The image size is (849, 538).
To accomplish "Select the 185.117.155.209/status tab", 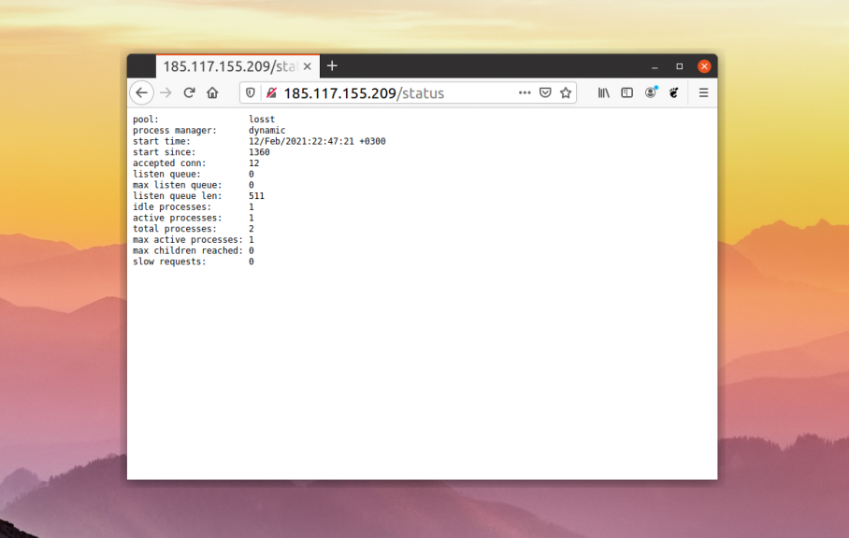I will (237, 66).
